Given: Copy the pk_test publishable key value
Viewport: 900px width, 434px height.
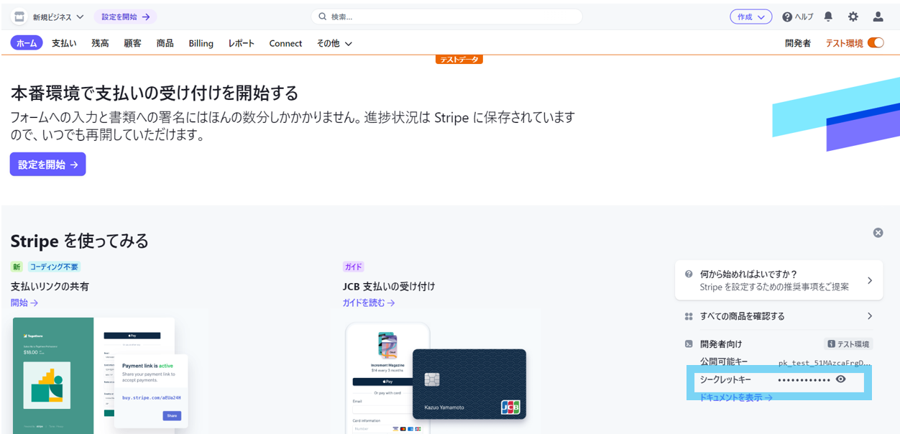Looking at the screenshot, I should pos(825,363).
